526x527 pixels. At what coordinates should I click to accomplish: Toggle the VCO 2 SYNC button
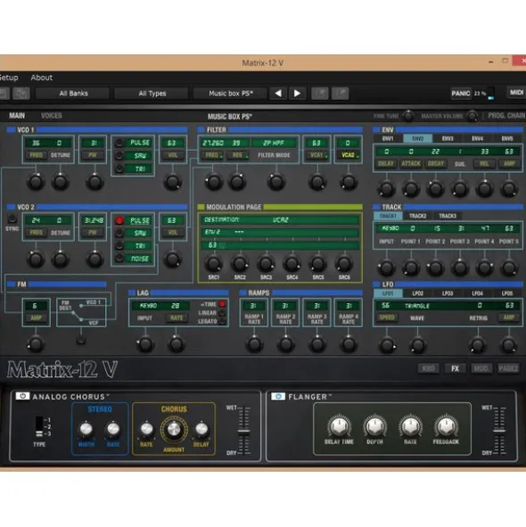pos(12,219)
